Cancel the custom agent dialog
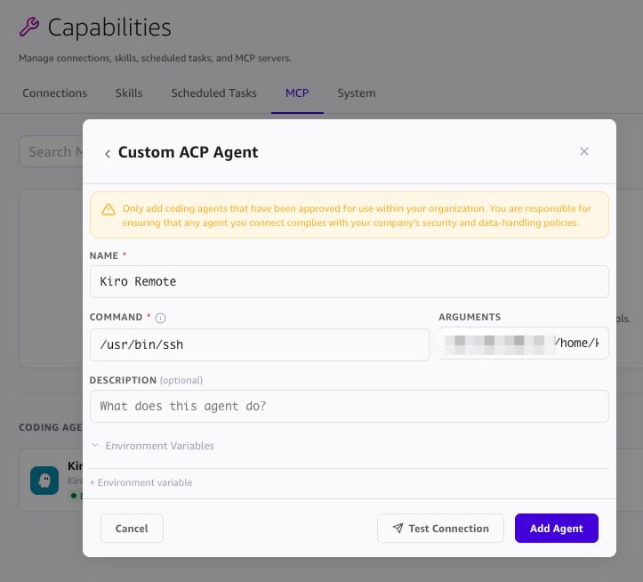Screen dimensions: 643x582 132,529
